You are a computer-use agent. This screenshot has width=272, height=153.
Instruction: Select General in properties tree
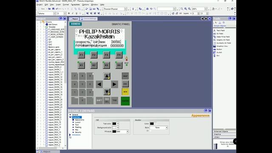[75, 115]
